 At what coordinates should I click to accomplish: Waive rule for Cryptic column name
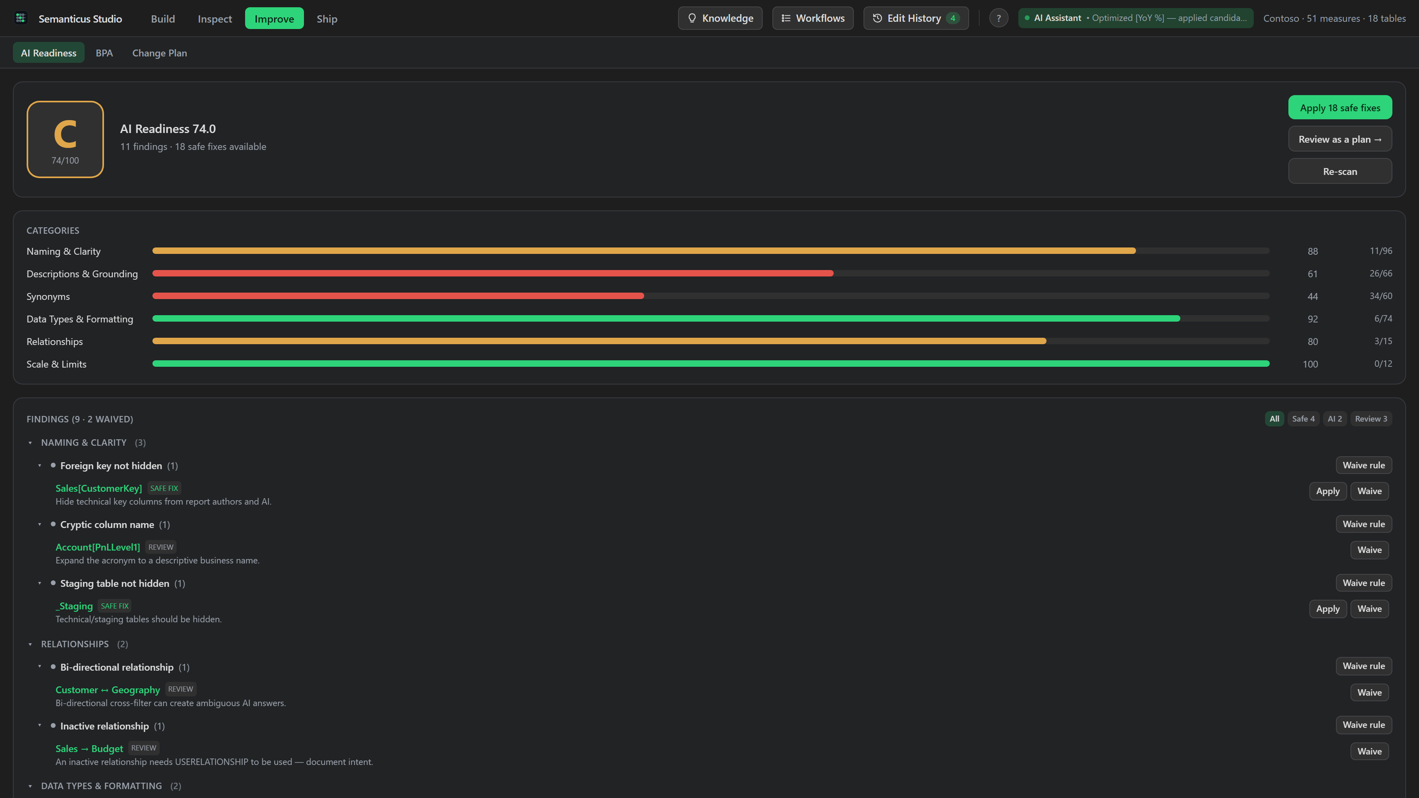point(1363,524)
